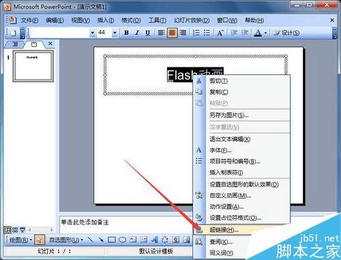
Task: Open font size 44 dropdown
Action: 115,33
